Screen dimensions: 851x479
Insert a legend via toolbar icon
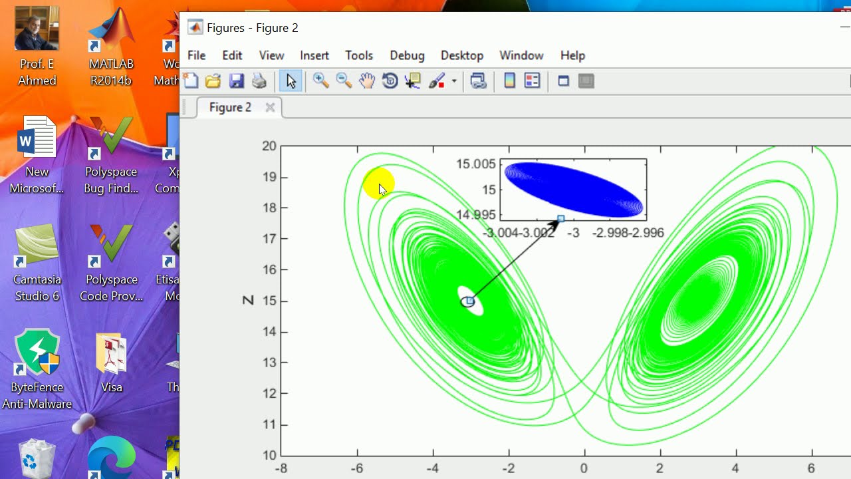[532, 81]
